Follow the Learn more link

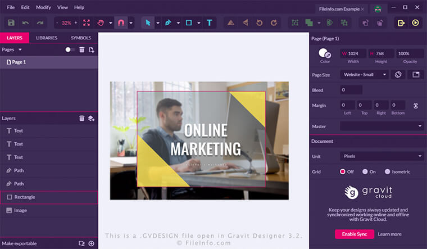coord(389,234)
